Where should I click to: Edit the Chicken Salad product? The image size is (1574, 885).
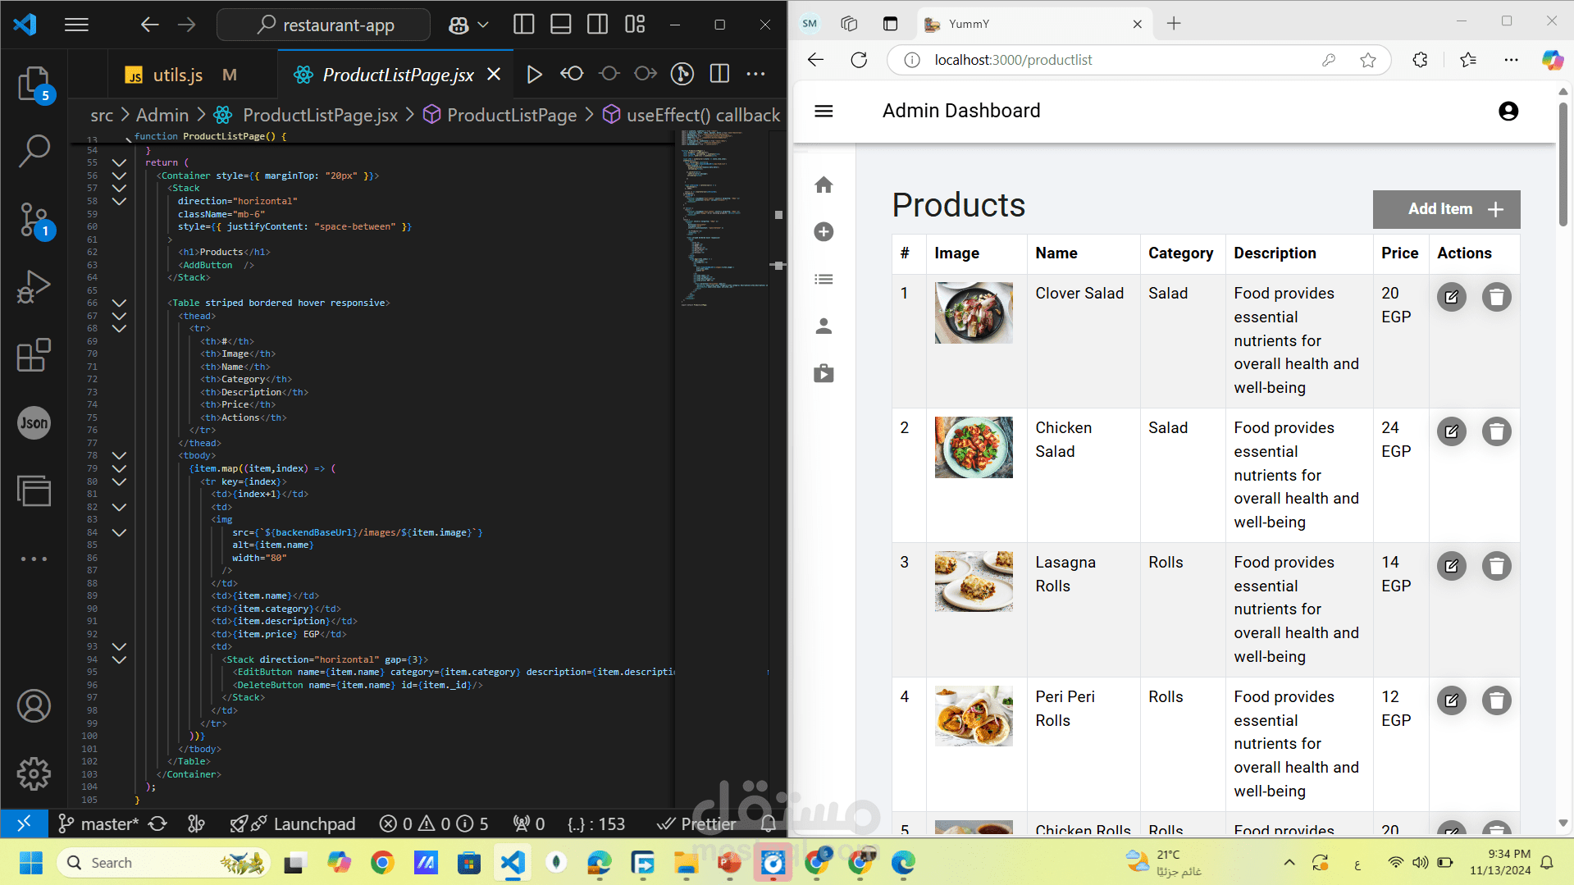pos(1451,431)
